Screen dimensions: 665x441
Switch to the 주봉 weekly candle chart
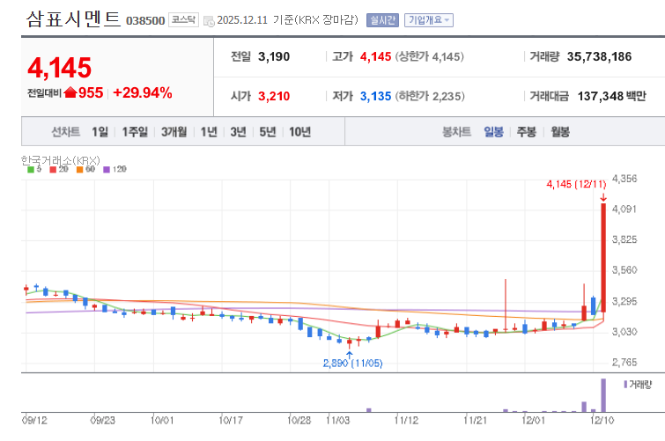click(527, 132)
